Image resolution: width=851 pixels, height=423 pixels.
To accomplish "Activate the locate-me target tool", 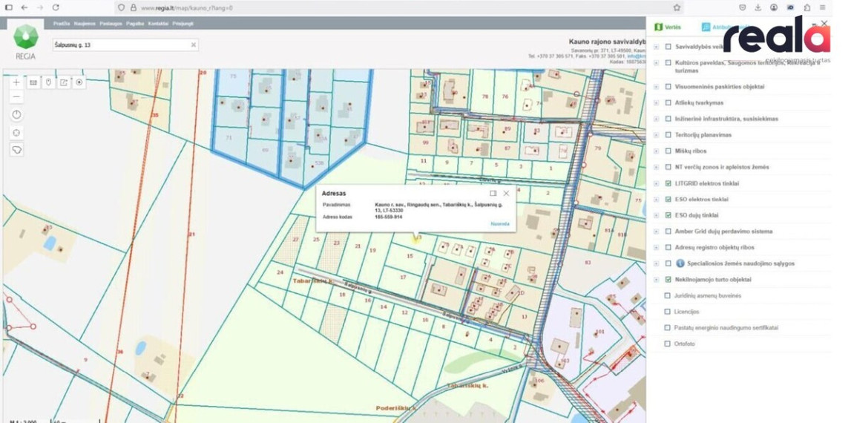I will pyautogui.click(x=79, y=82).
